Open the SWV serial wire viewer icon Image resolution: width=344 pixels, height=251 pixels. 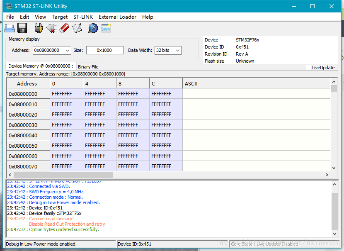106,28
